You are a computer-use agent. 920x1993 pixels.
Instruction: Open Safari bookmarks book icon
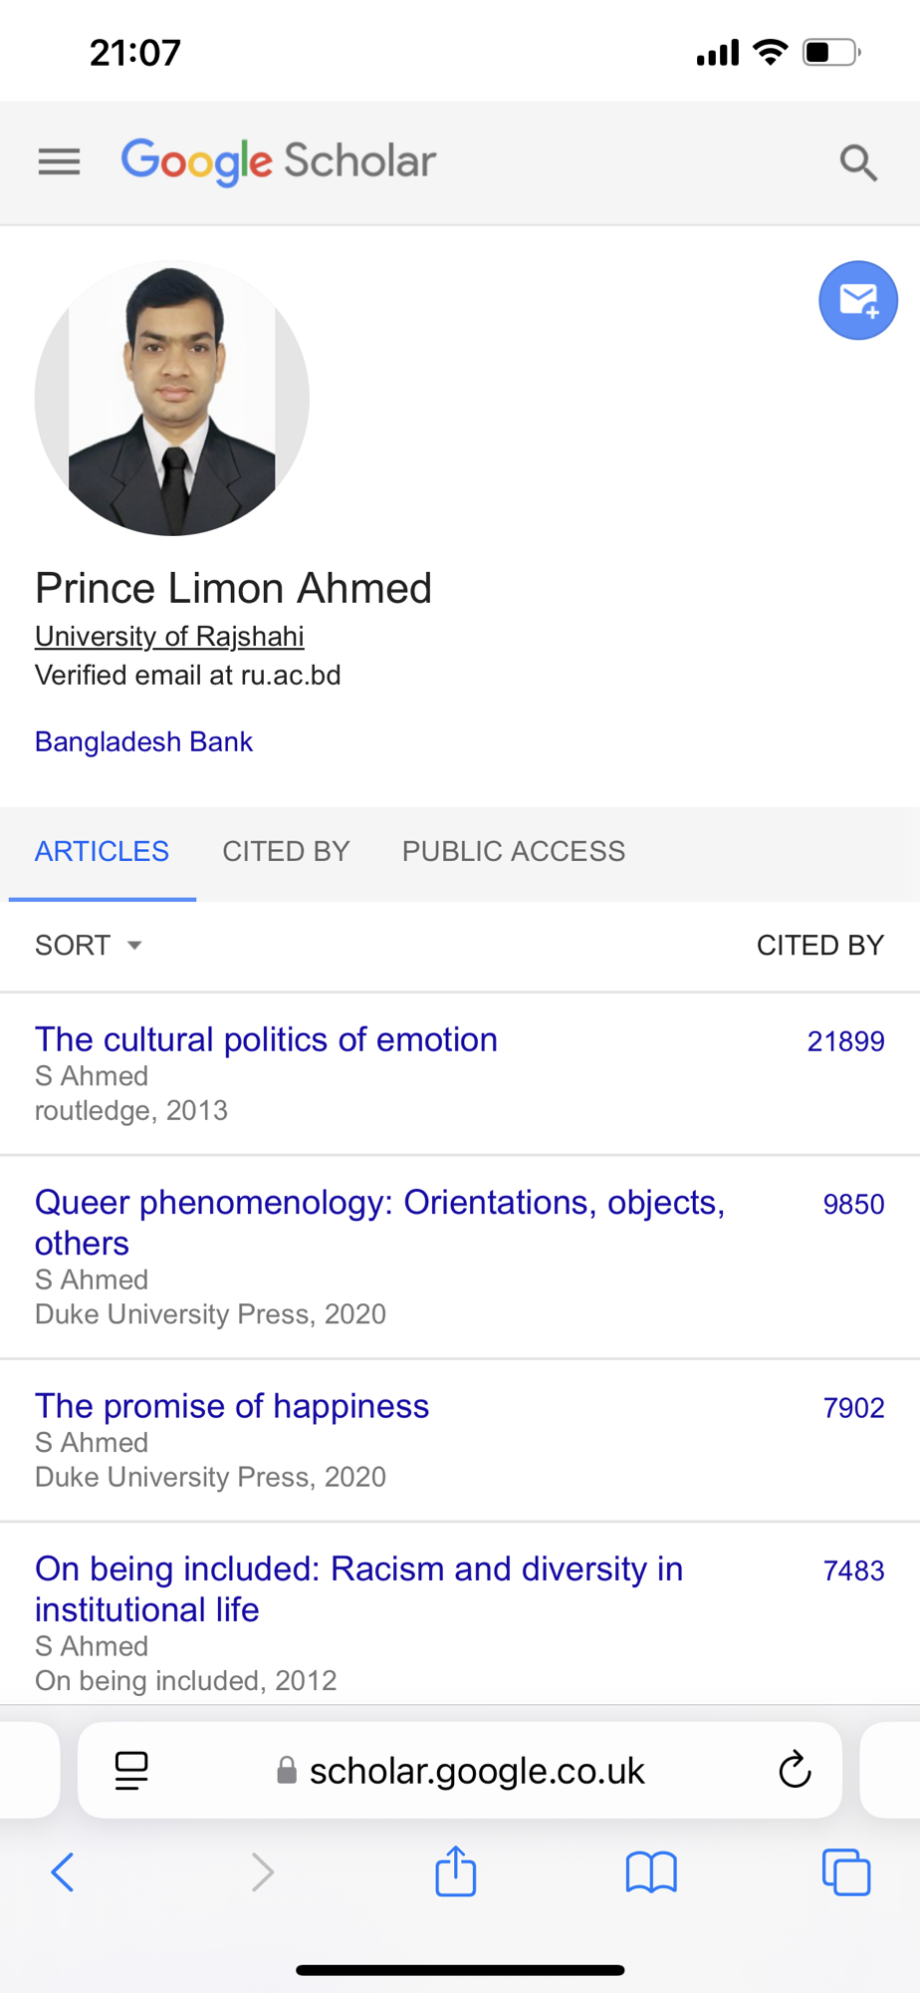coord(651,1871)
